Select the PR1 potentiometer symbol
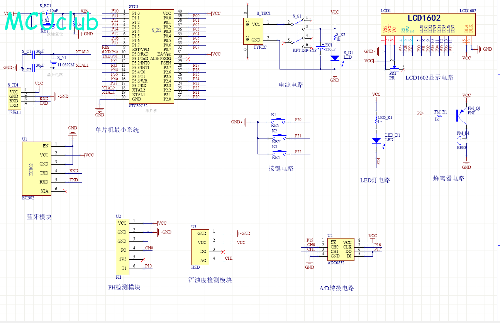The image size is (500, 323). pyautogui.click(x=393, y=69)
